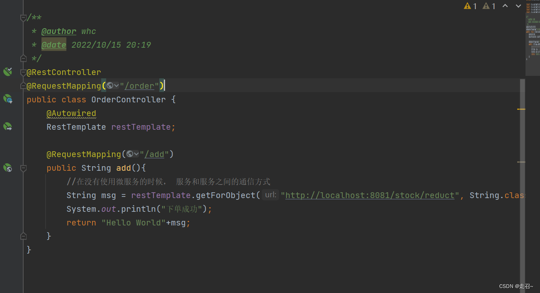540x293 pixels.
Task: Collapse the add() method fold marker
Action: coord(23,168)
